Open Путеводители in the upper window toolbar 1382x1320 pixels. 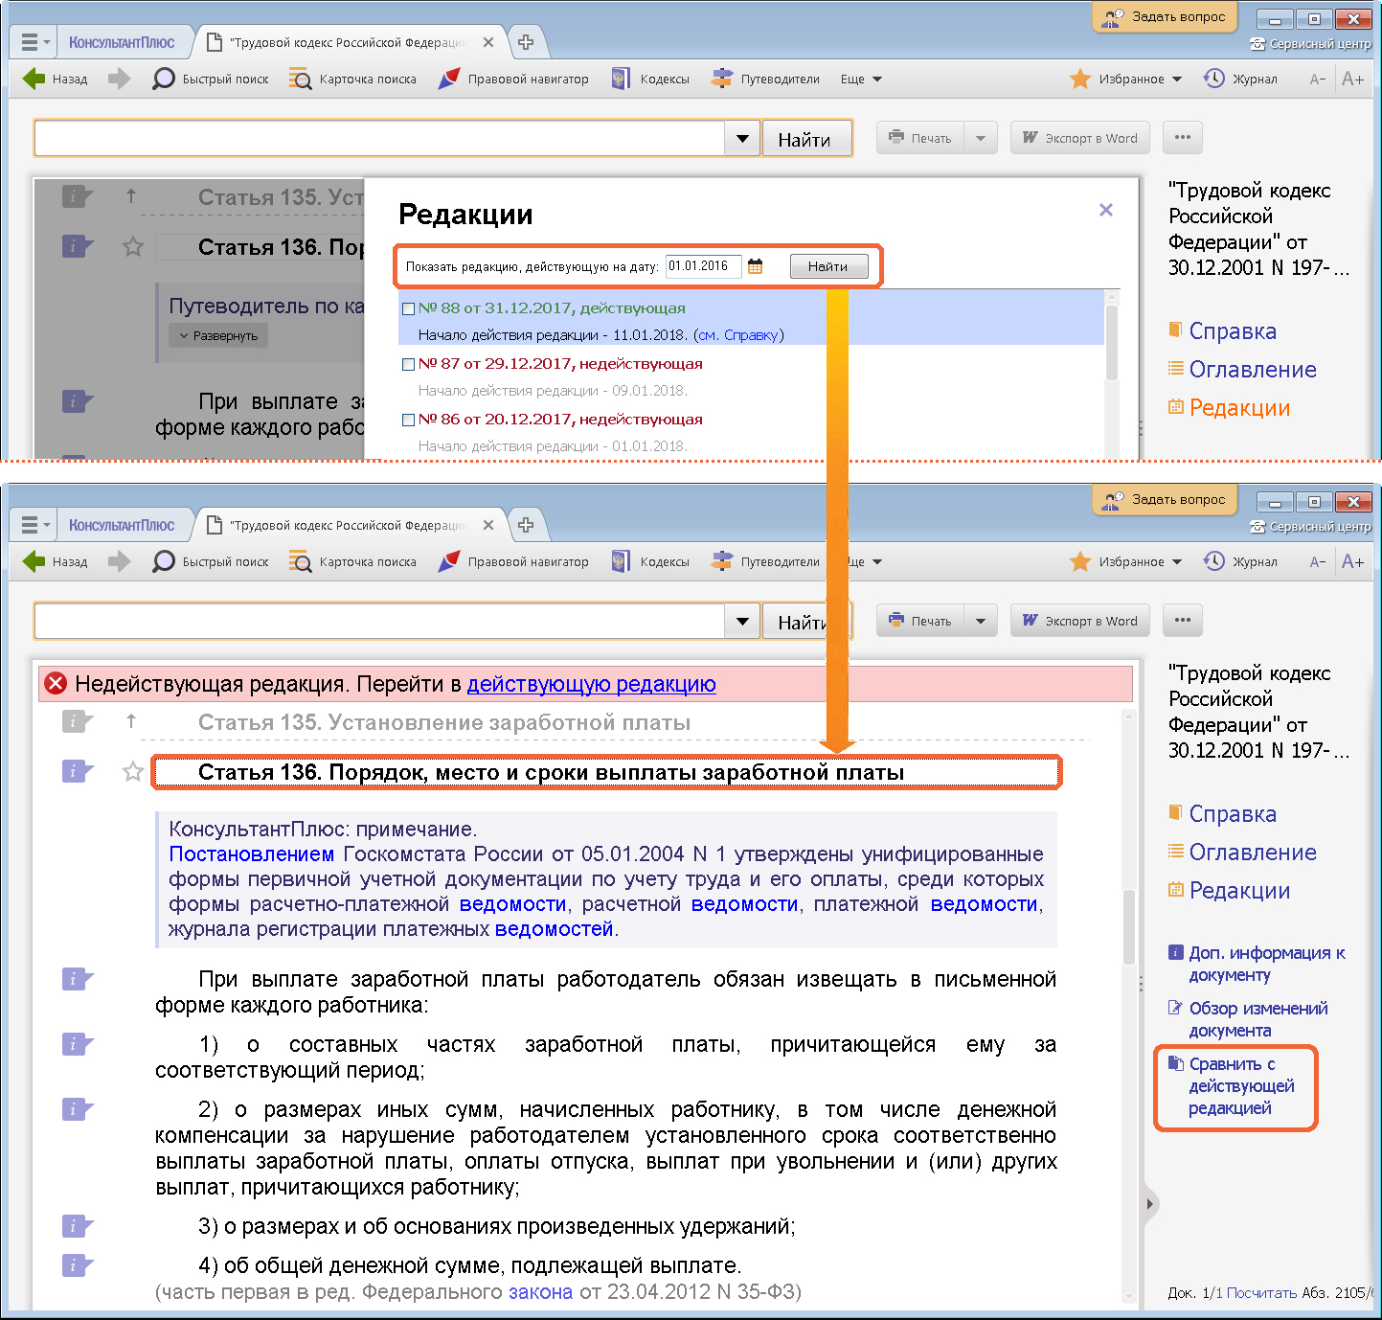click(x=765, y=79)
